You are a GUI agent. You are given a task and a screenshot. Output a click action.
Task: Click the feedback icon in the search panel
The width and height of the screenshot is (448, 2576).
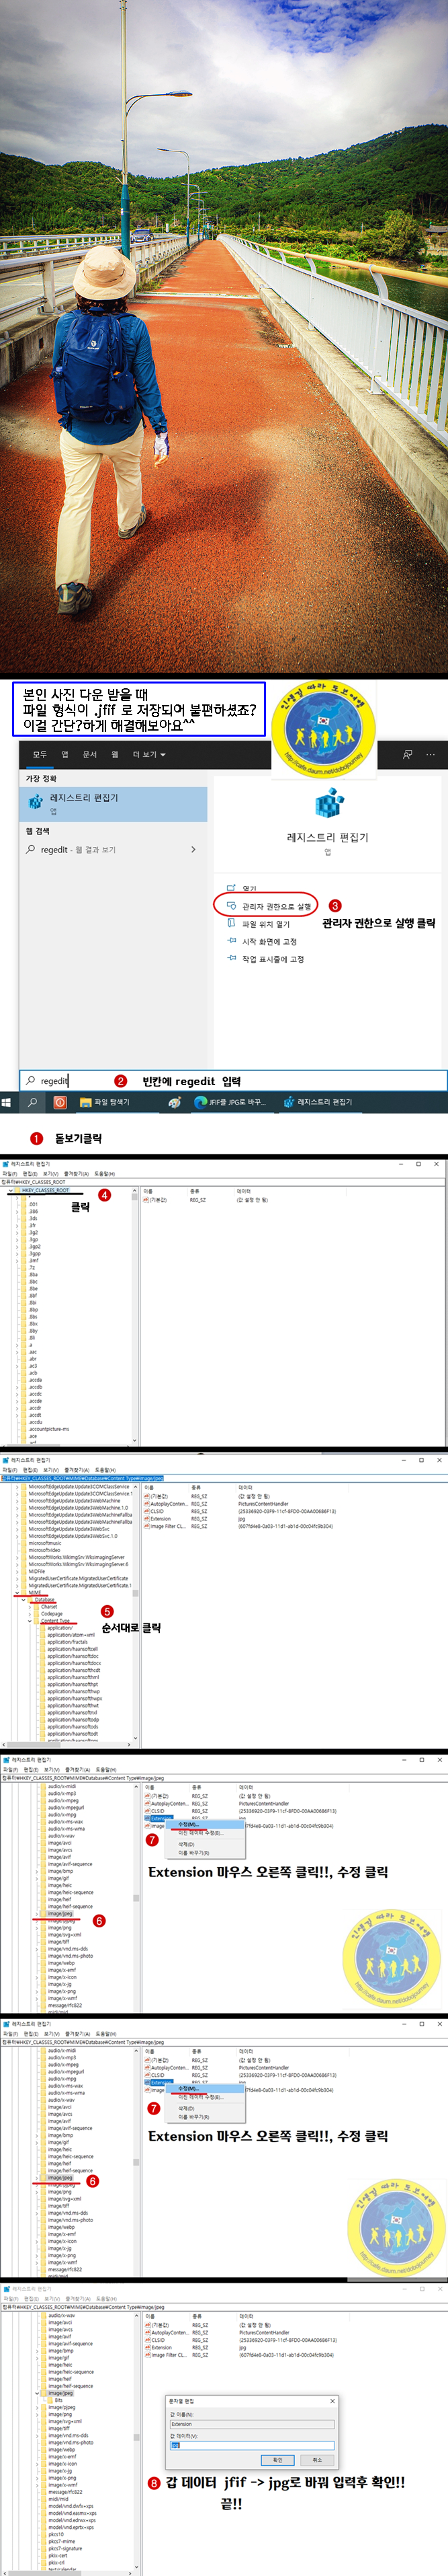[407, 754]
